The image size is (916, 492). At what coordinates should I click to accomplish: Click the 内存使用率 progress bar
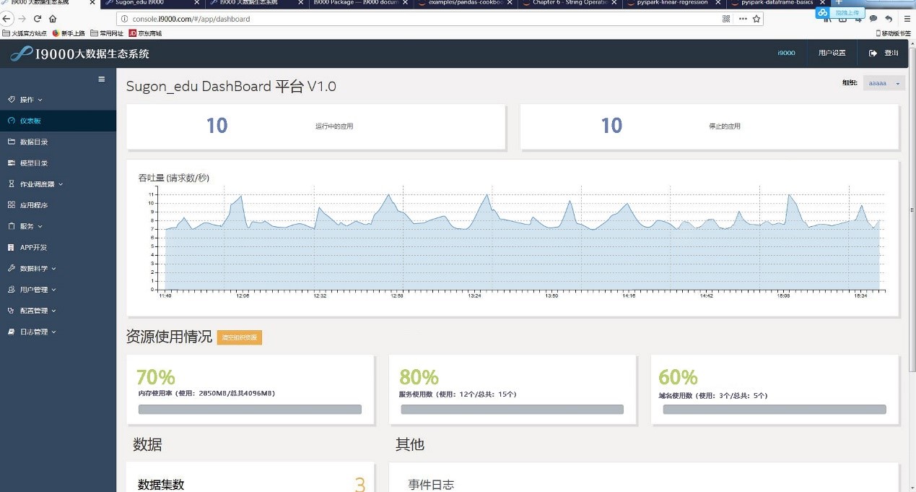[x=250, y=410]
